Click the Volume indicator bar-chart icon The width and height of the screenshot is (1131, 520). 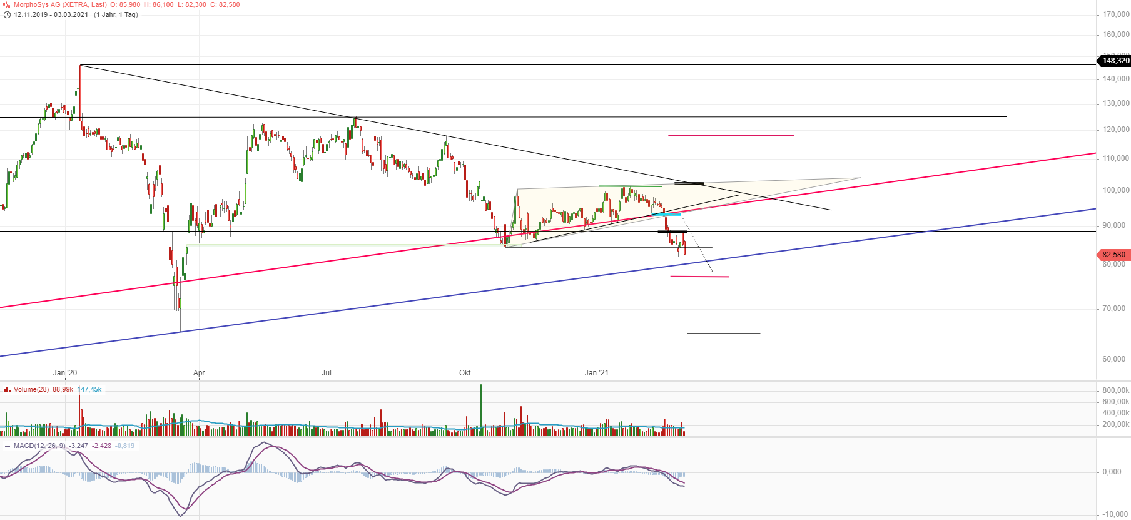coord(7,389)
